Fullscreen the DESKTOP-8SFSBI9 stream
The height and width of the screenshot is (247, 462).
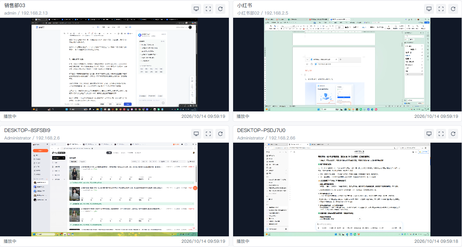tap(208, 134)
